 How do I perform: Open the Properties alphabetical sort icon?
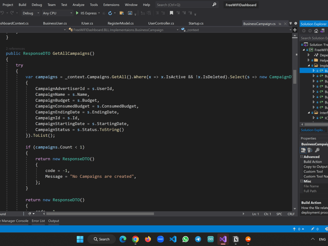[x=310, y=150]
